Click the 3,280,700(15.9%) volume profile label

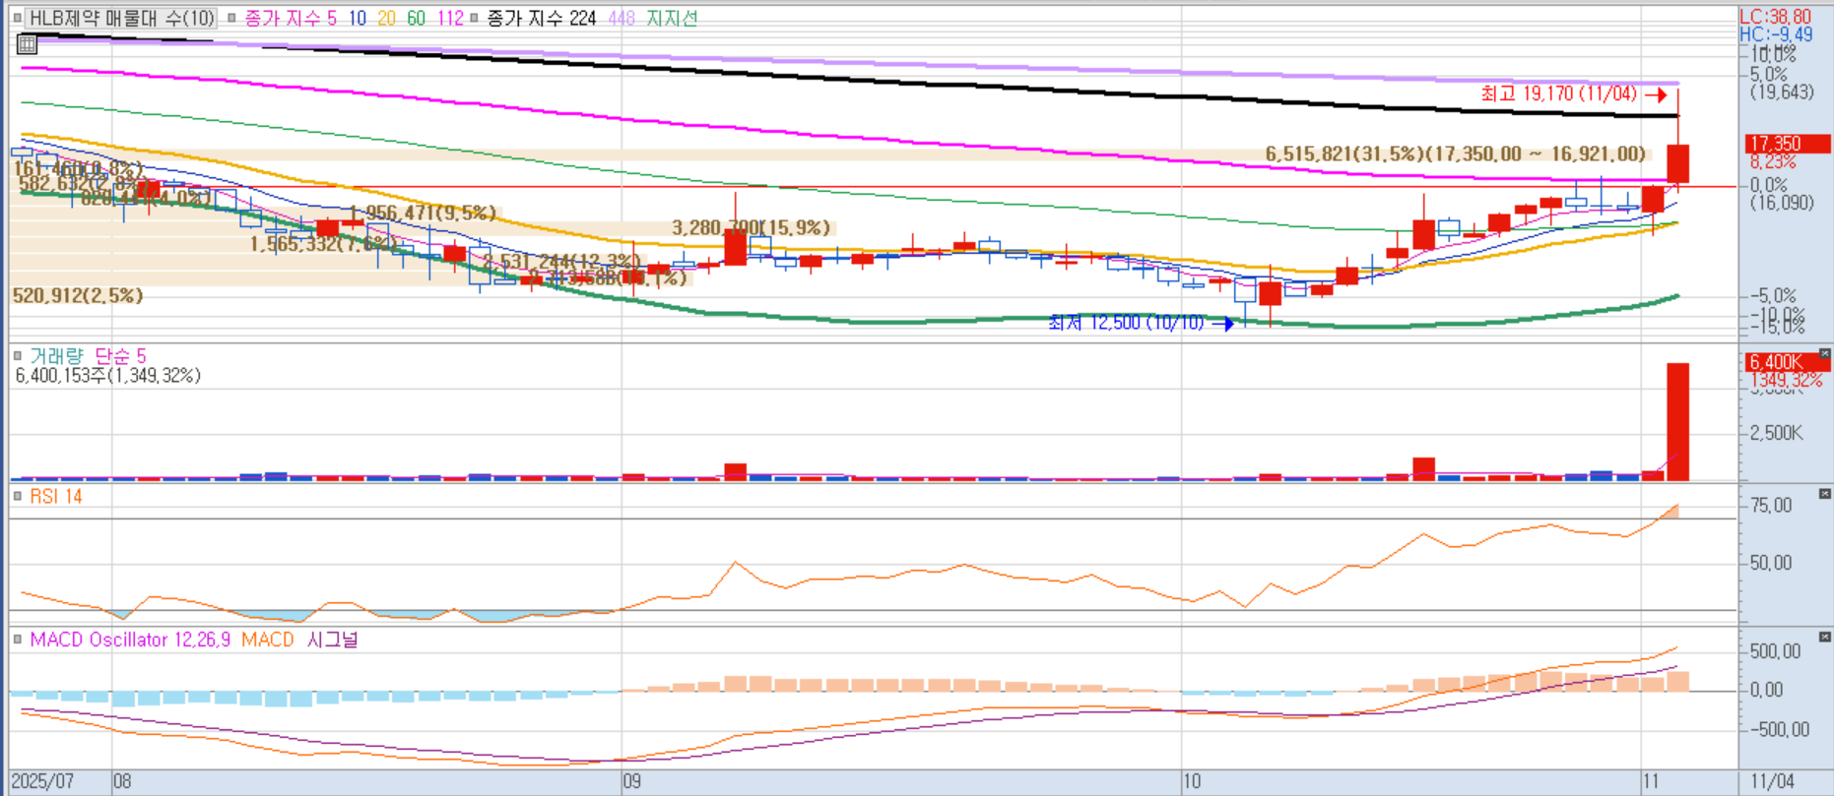(x=752, y=227)
